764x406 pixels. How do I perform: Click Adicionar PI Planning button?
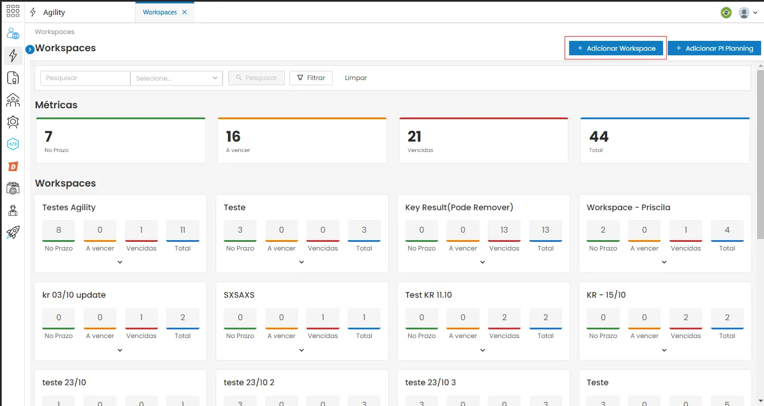coord(714,48)
